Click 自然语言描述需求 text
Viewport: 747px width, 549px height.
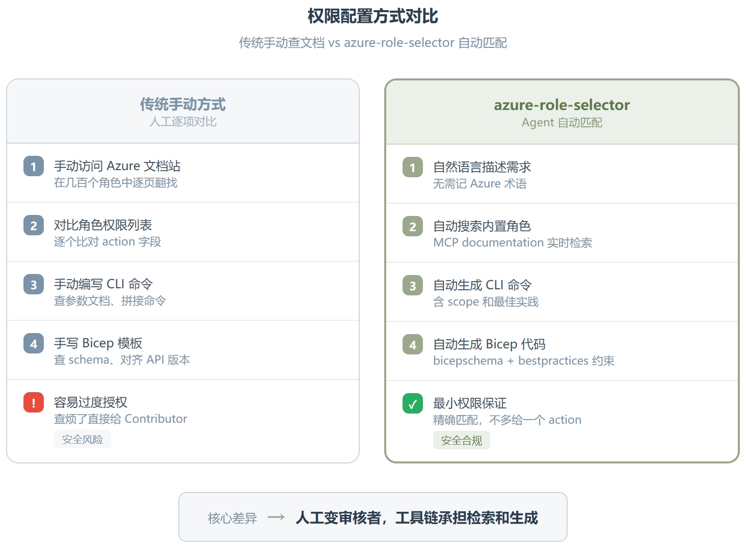(x=482, y=167)
